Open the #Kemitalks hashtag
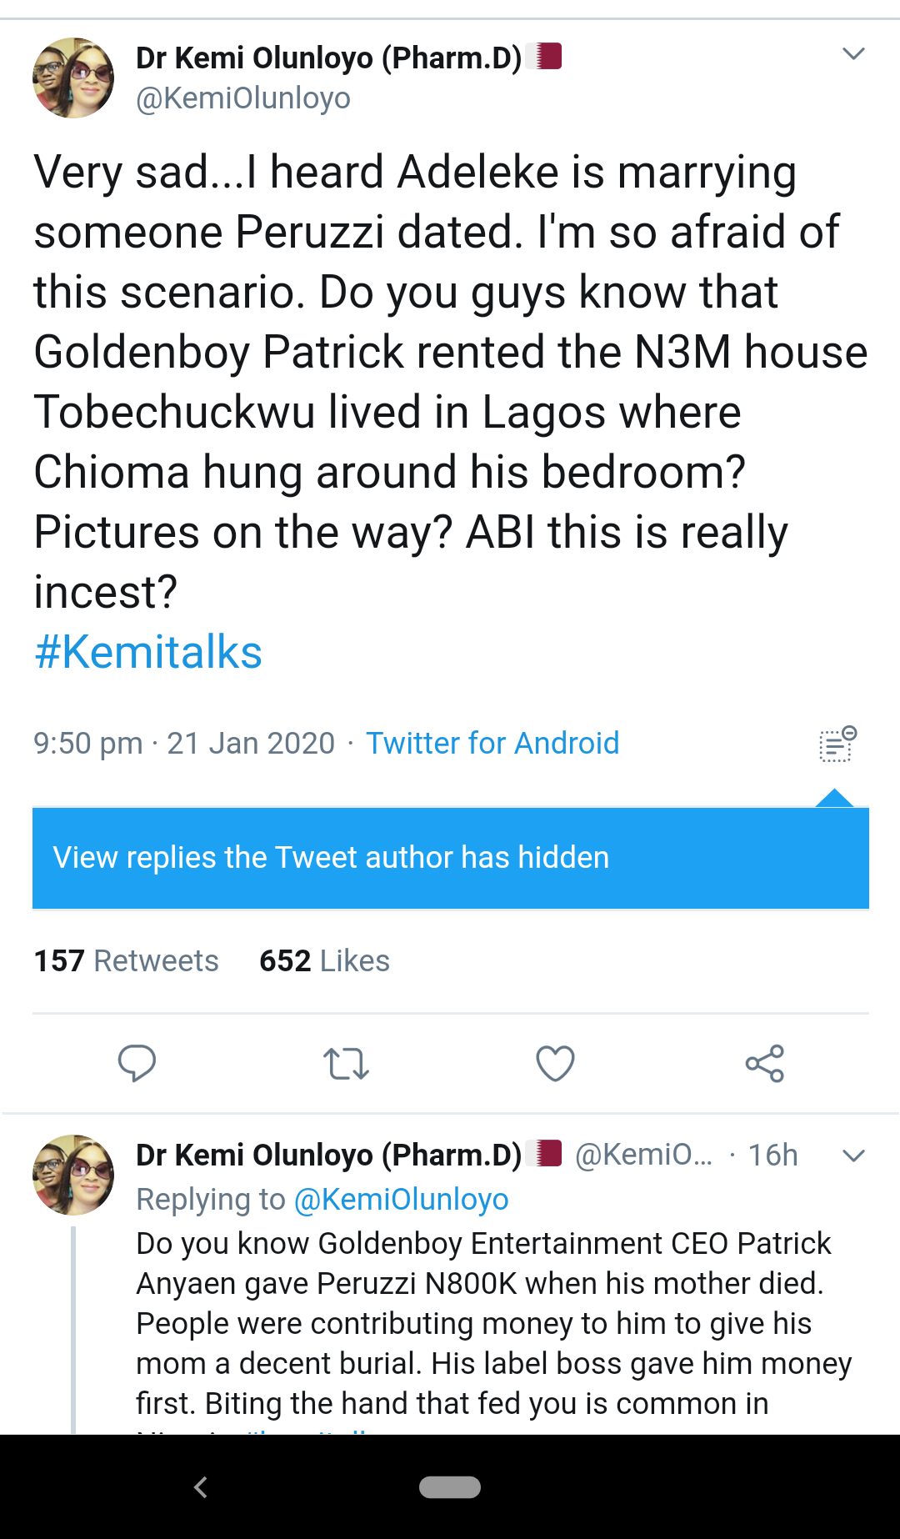 tap(148, 652)
